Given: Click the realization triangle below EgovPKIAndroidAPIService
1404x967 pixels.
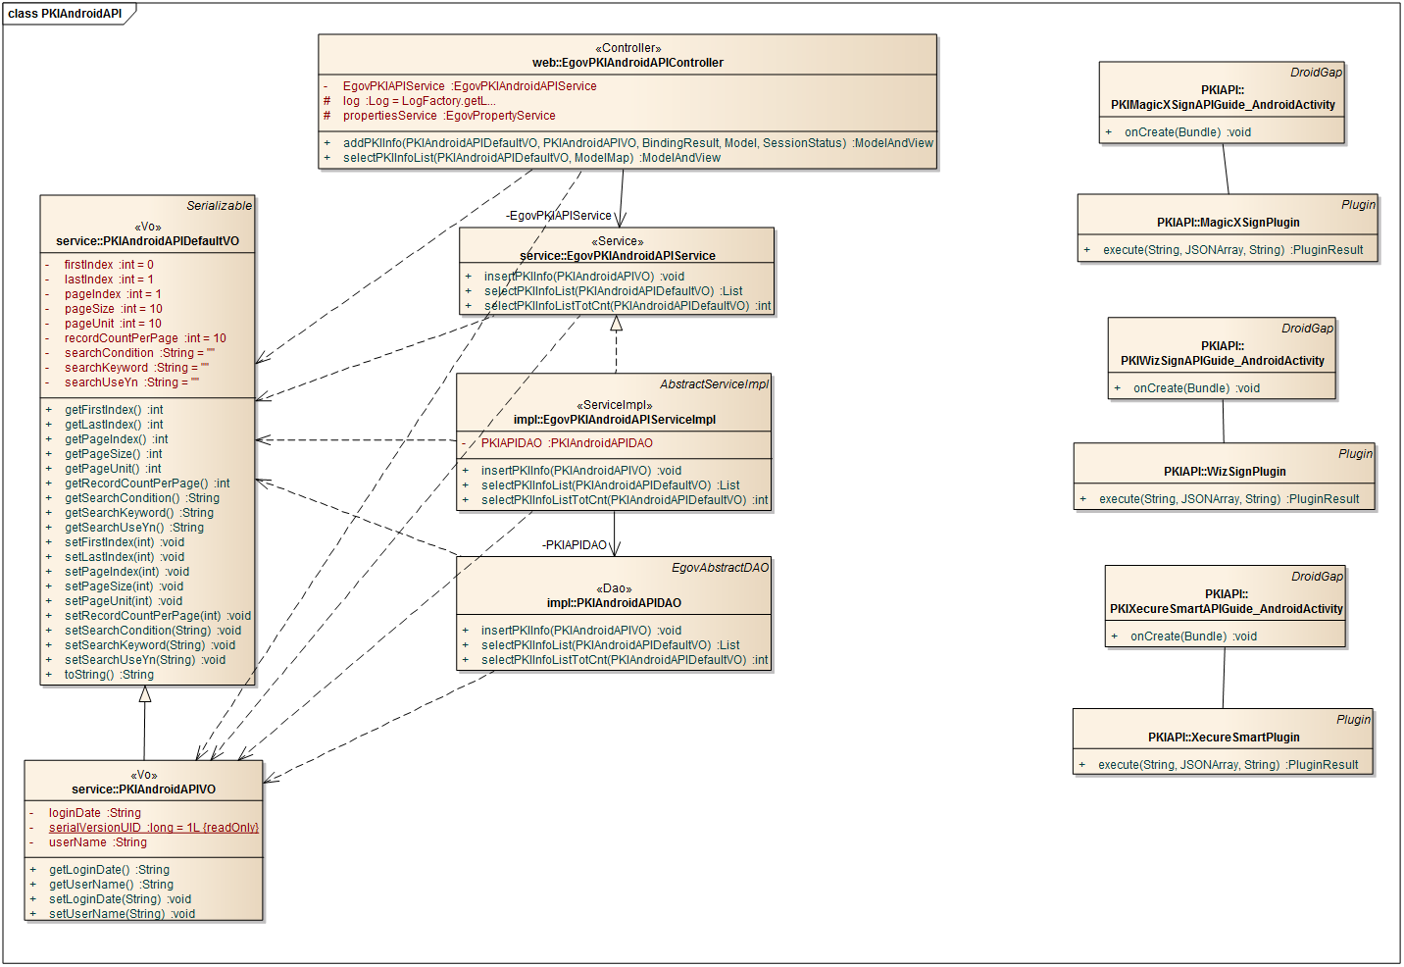Looking at the screenshot, I should [x=616, y=324].
